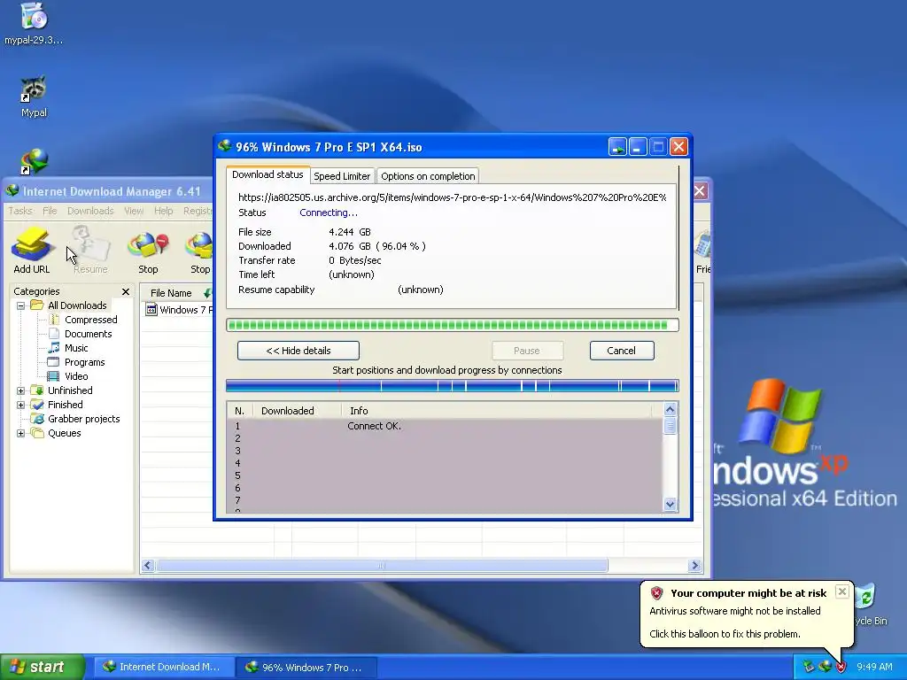Open the Tasks menu in IDM
Screen dimensions: 907x680
20,211
